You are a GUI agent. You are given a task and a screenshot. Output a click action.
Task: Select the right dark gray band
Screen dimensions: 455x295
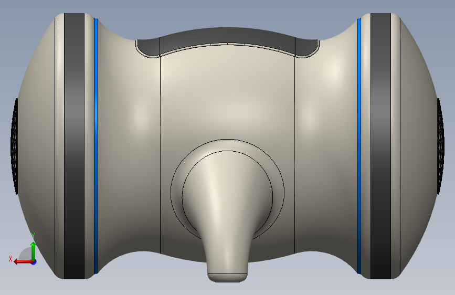(380, 146)
